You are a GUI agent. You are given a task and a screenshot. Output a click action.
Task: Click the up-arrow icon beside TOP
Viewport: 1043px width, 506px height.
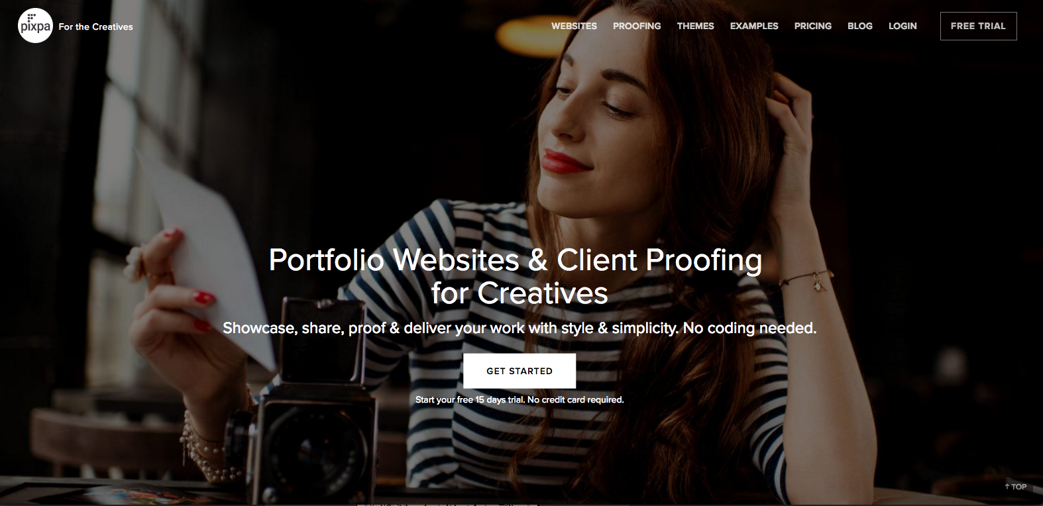[x=1007, y=486]
